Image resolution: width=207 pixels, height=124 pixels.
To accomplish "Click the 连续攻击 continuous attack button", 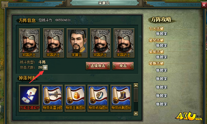I will pos(98,66).
